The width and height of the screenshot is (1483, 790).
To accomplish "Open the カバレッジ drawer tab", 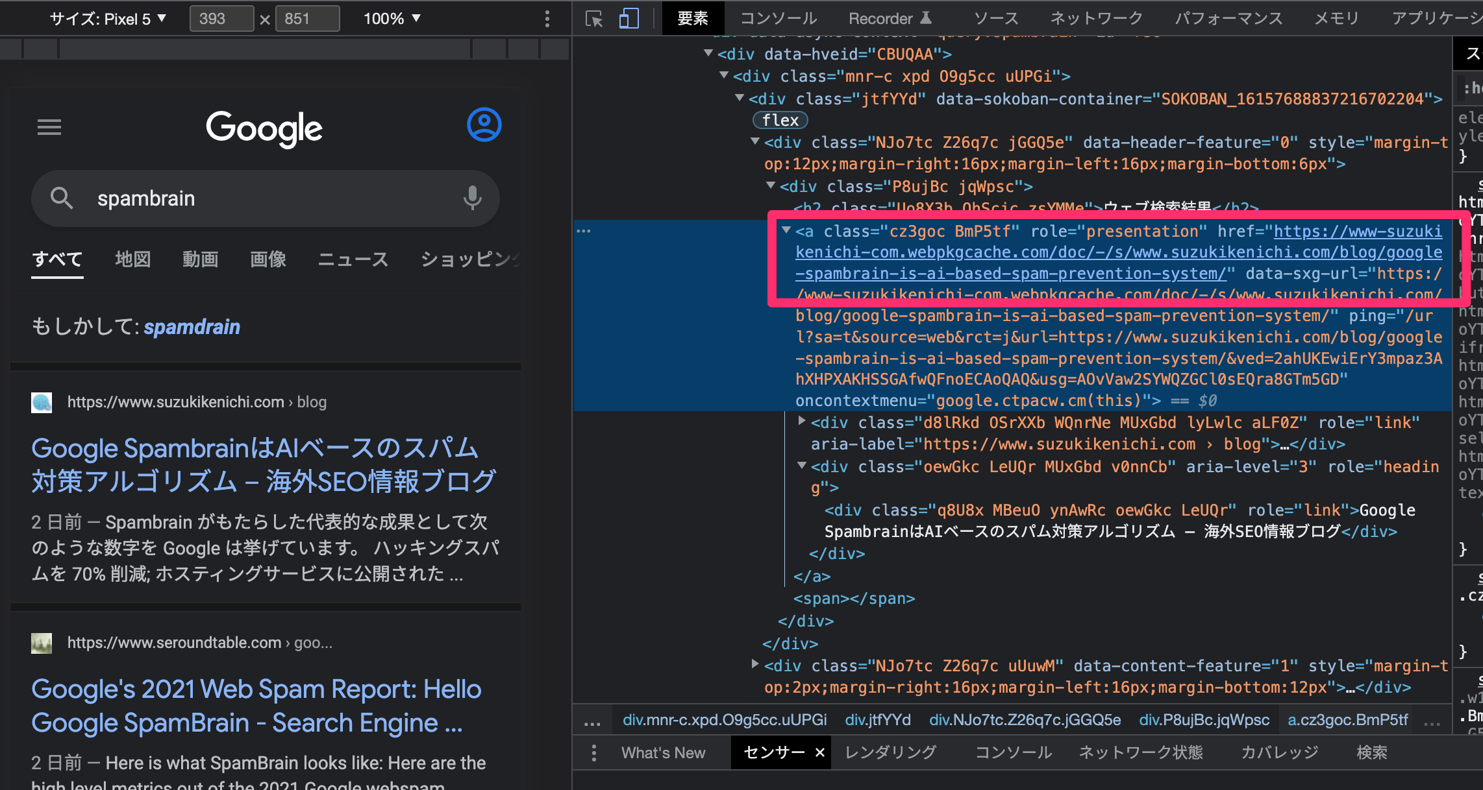I will coord(1280,752).
